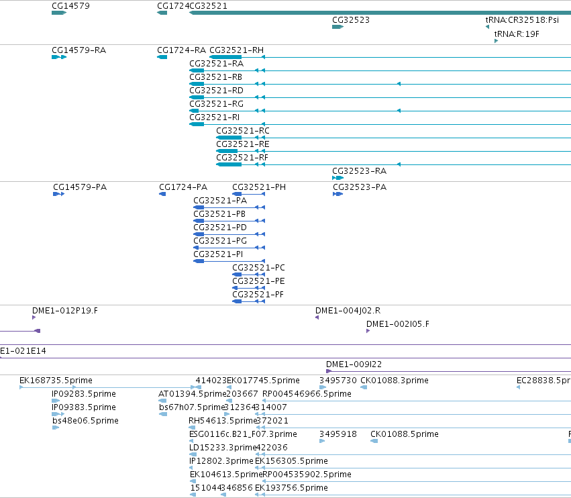Image resolution: width=571 pixels, height=498 pixels.
Task: Click the CK01088.3prime EST glyph
Action: [x=364, y=387]
